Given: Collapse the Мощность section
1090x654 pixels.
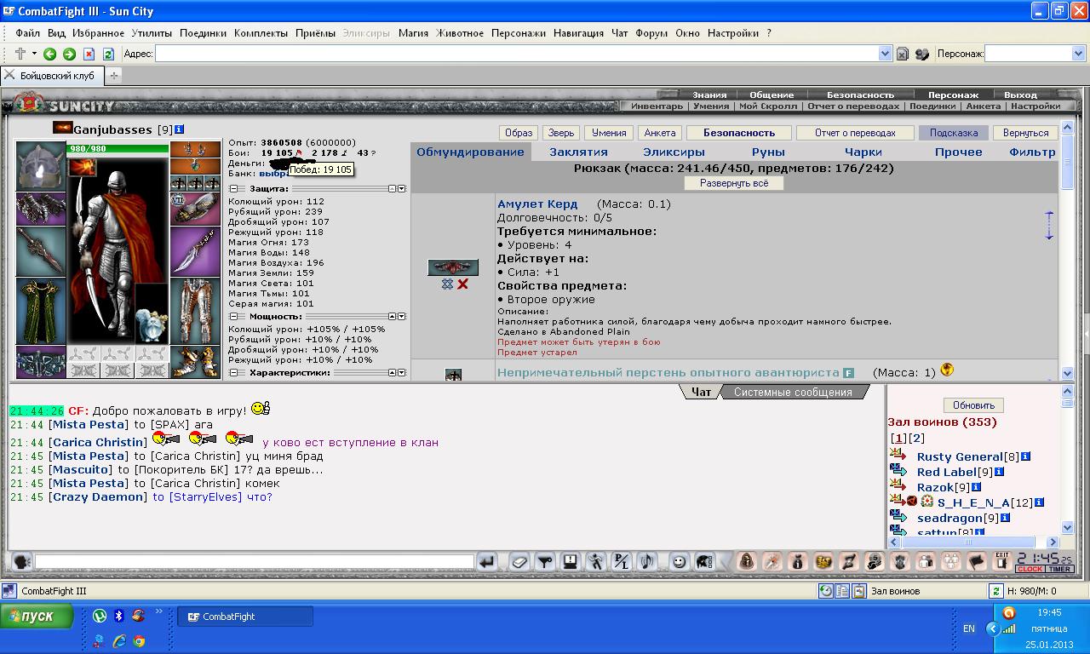Looking at the screenshot, I should pos(234,317).
